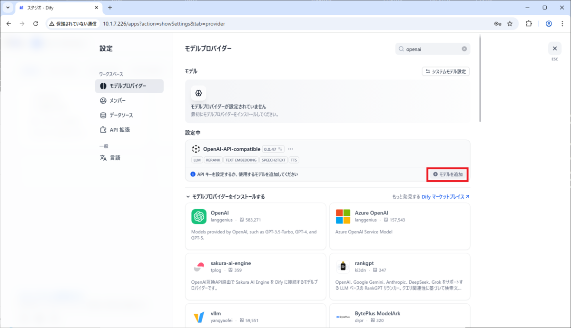Image resolution: width=571 pixels, height=328 pixels.
Task: Click the Azure OpenAI logo icon
Action: click(343, 216)
